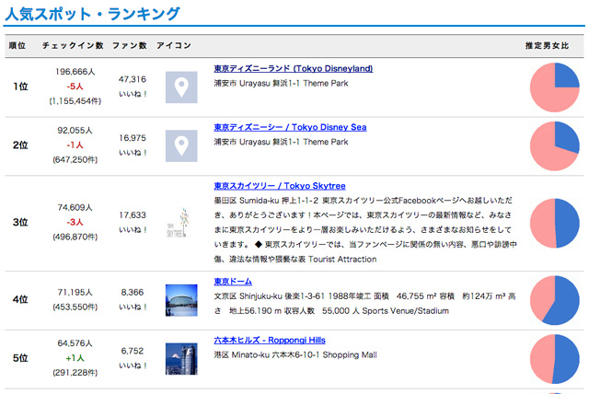Screen dimensions: 589x394
Task: Click the Tokyo Disneyland address line
Action: (x=281, y=84)
